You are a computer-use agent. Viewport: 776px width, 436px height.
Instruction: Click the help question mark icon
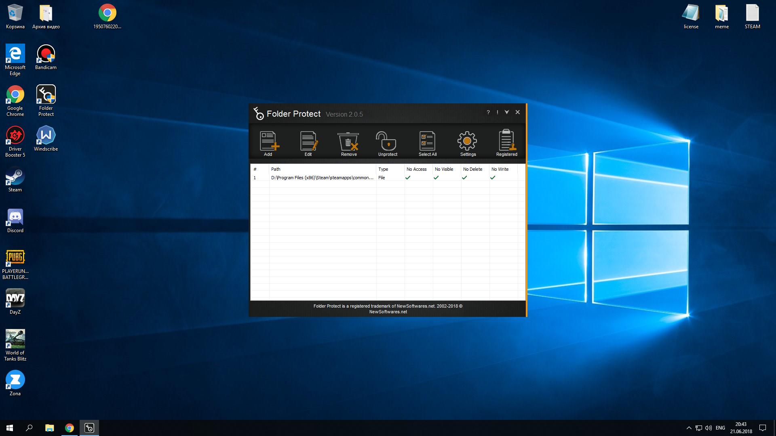pos(488,112)
